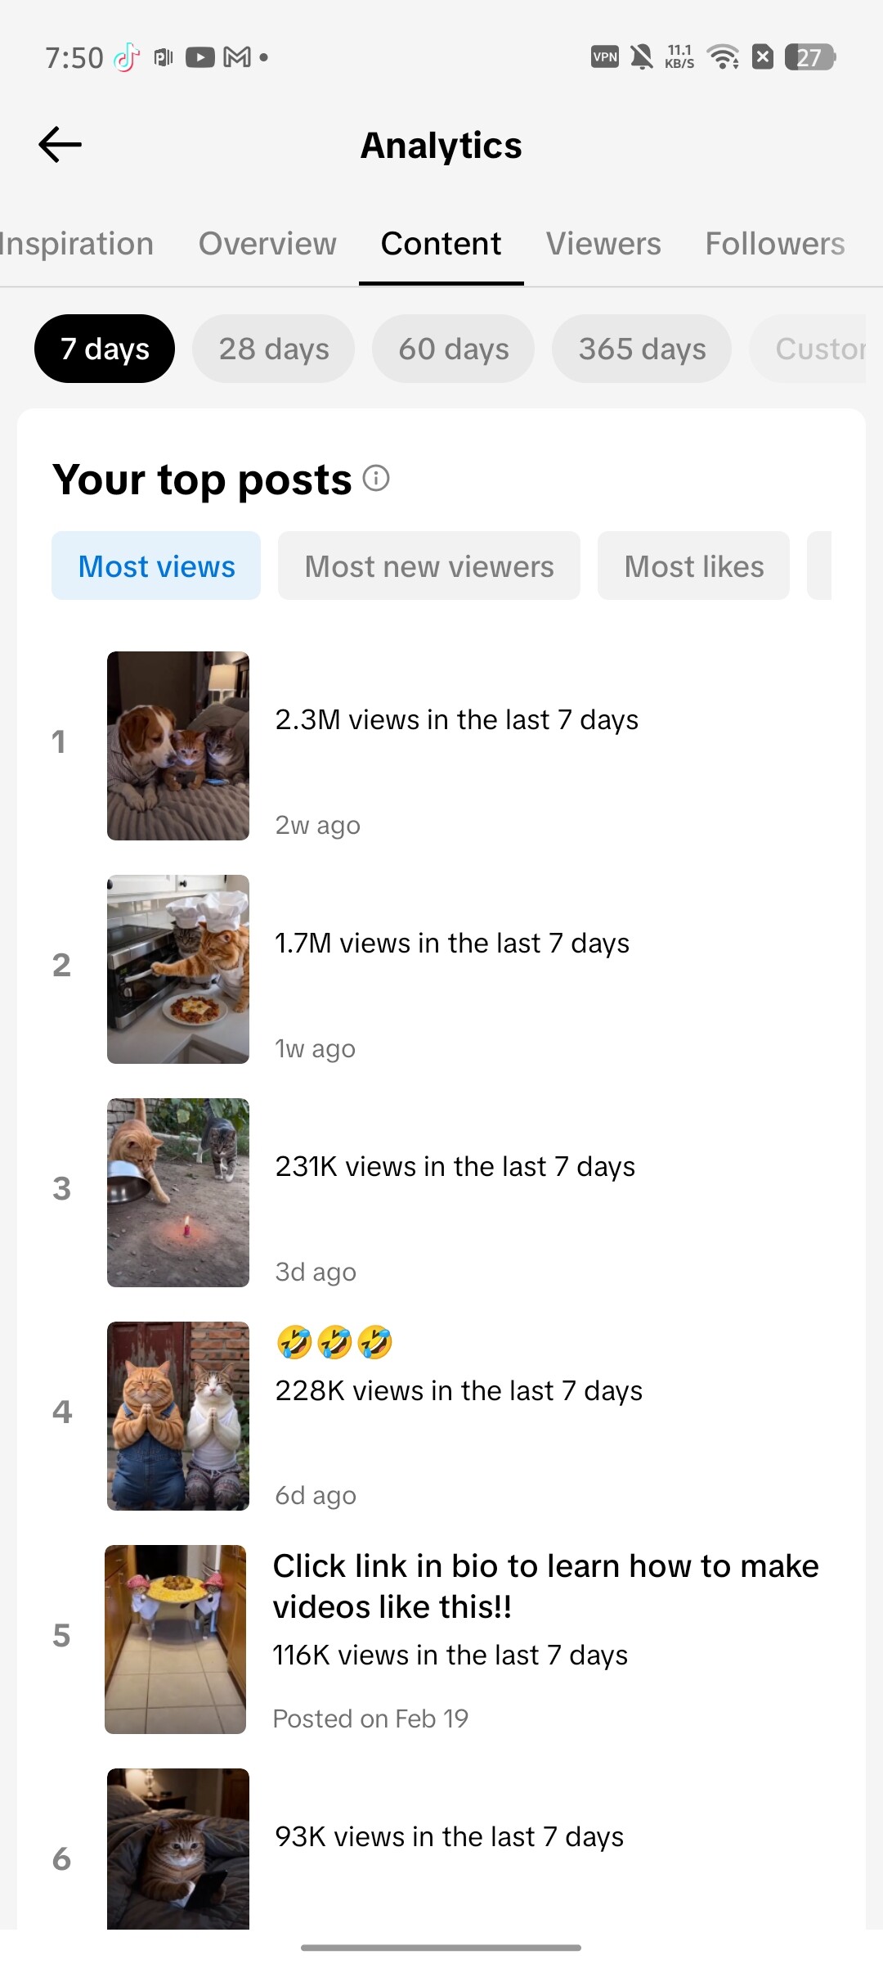This screenshot has height=1964, width=883.
Task: Tap the Gmail notification icon
Action: [237, 57]
